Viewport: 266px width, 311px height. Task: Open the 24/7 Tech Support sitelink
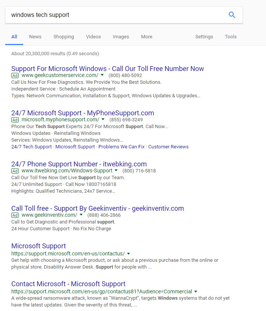click(x=31, y=147)
